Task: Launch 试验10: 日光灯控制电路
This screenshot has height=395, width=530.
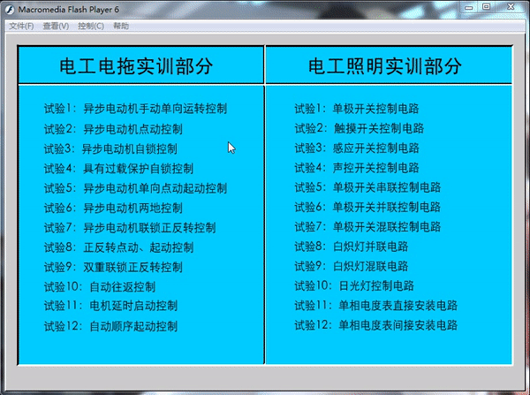Action: pyautogui.click(x=354, y=285)
